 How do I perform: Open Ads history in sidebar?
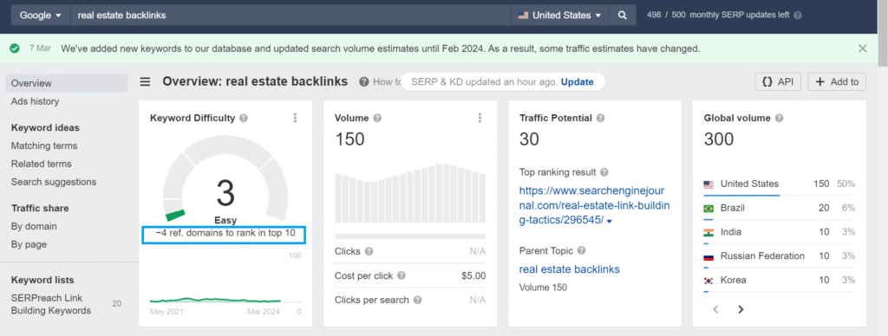[x=35, y=101]
